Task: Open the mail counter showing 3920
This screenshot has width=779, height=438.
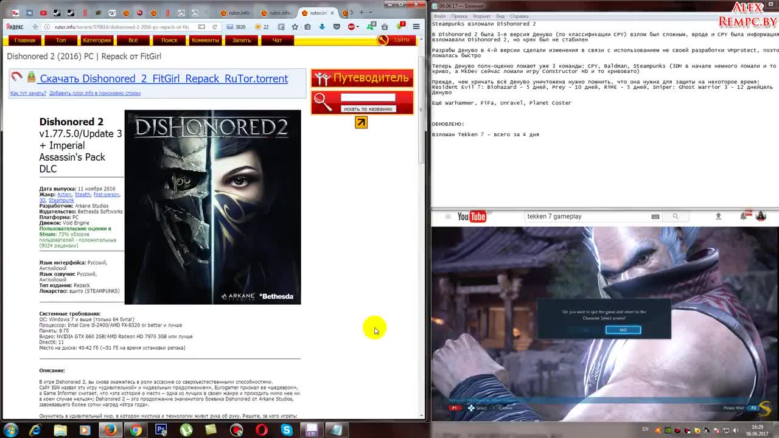Action: coord(236,27)
